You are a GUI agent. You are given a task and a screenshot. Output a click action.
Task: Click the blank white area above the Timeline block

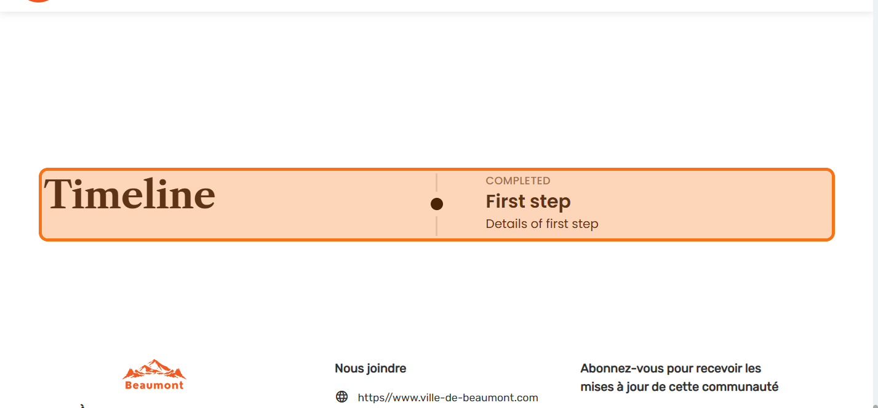[x=431, y=92]
